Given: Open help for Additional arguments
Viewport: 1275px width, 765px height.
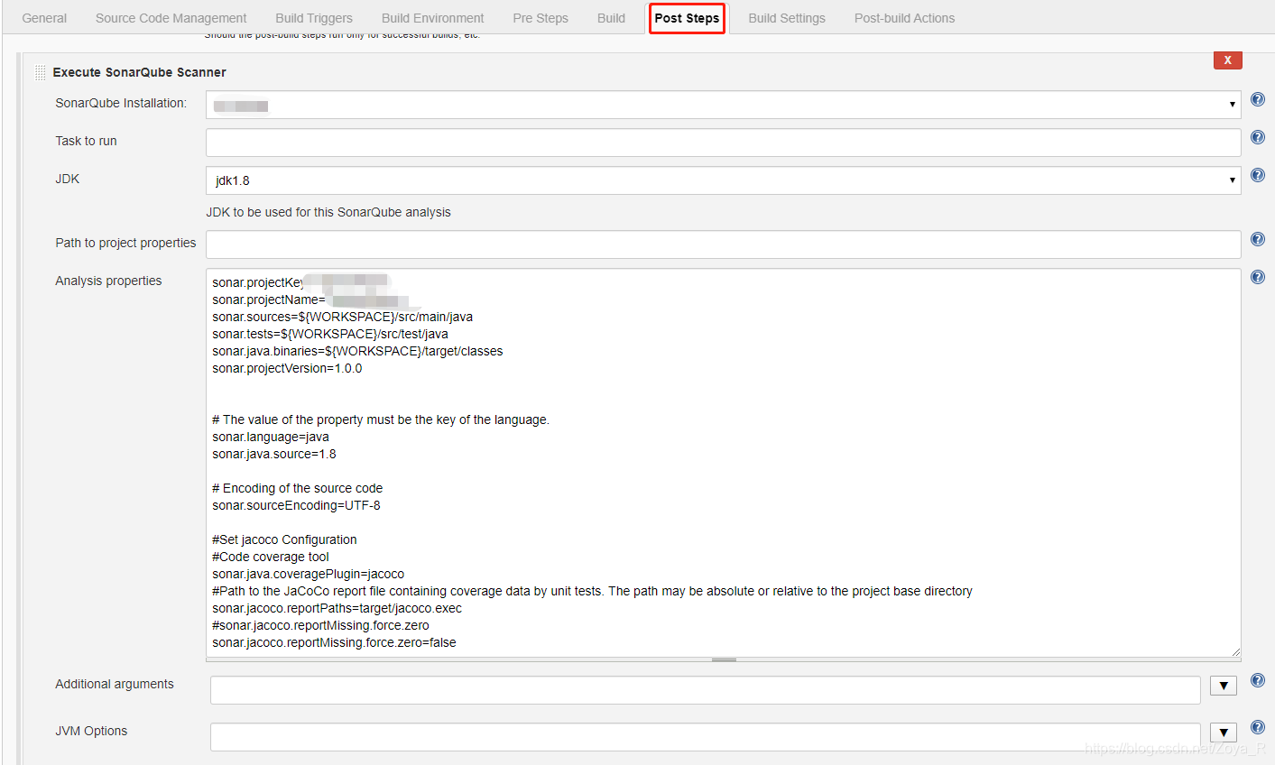Looking at the screenshot, I should click(x=1258, y=680).
